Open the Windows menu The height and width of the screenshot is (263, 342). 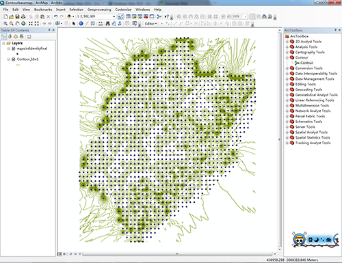click(143, 10)
